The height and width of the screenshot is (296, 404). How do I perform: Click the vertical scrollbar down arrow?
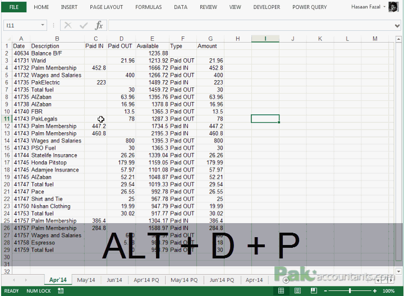click(x=398, y=271)
